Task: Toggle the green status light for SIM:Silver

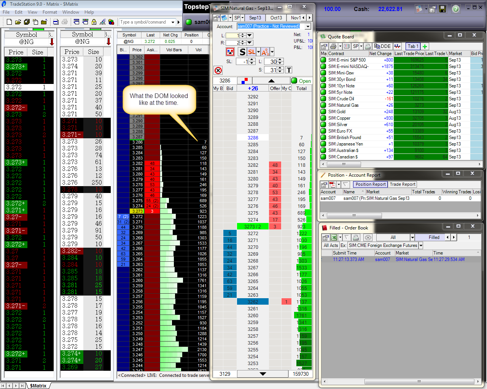Action: [324, 125]
